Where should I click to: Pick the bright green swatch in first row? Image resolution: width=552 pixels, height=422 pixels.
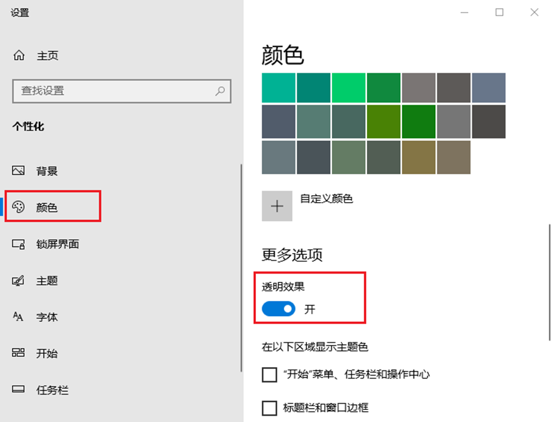pyautogui.click(x=348, y=88)
